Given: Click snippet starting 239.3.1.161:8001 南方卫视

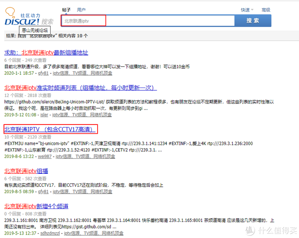Looking at the screenshot, I should 139,223.
